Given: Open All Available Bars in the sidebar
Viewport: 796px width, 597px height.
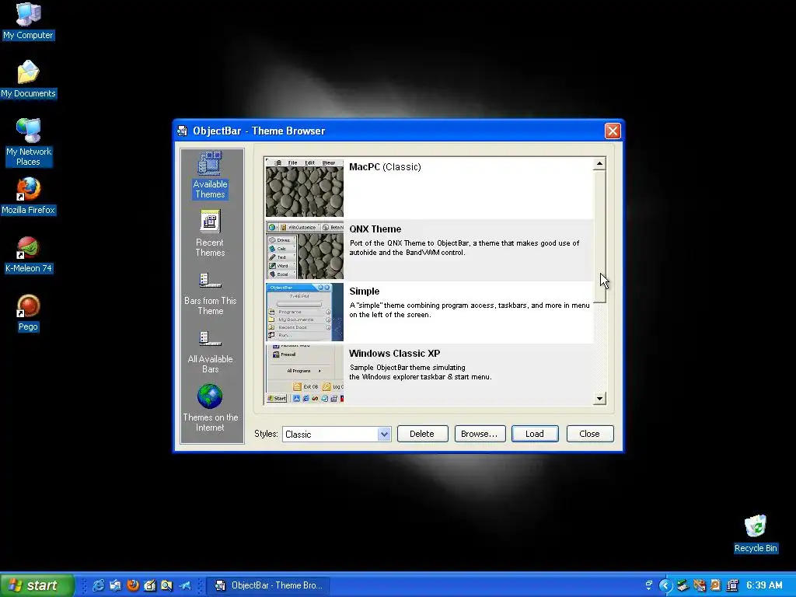Looking at the screenshot, I should 210,352.
